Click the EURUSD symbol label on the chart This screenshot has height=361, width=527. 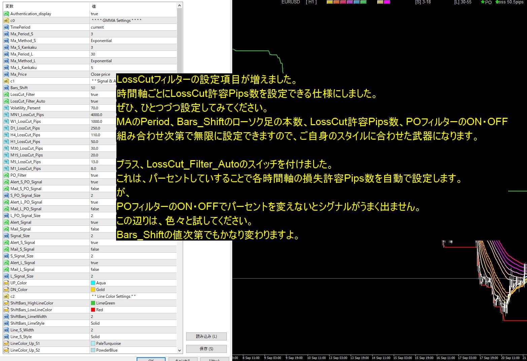point(291,2)
